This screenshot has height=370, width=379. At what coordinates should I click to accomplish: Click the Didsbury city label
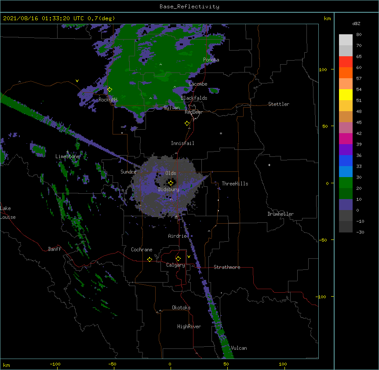coord(169,189)
